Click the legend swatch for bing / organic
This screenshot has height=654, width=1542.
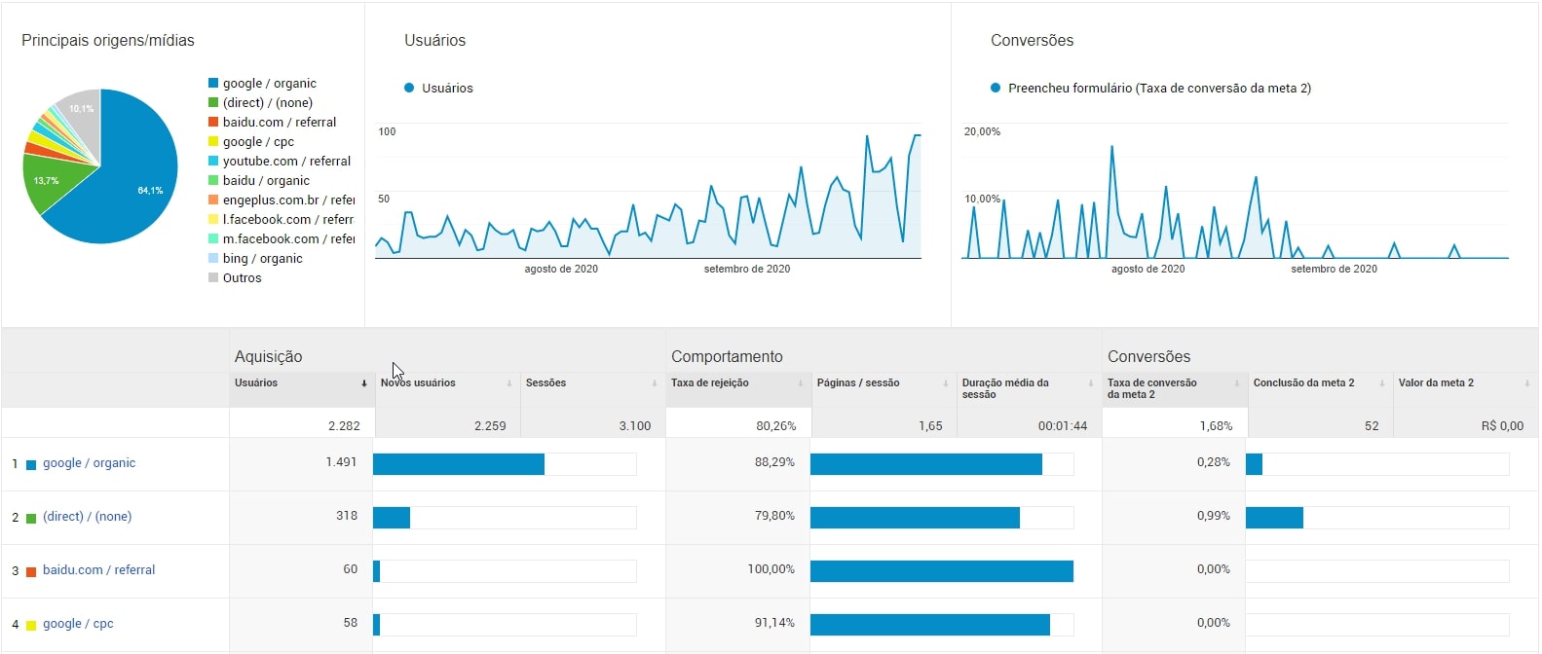pos(213,258)
